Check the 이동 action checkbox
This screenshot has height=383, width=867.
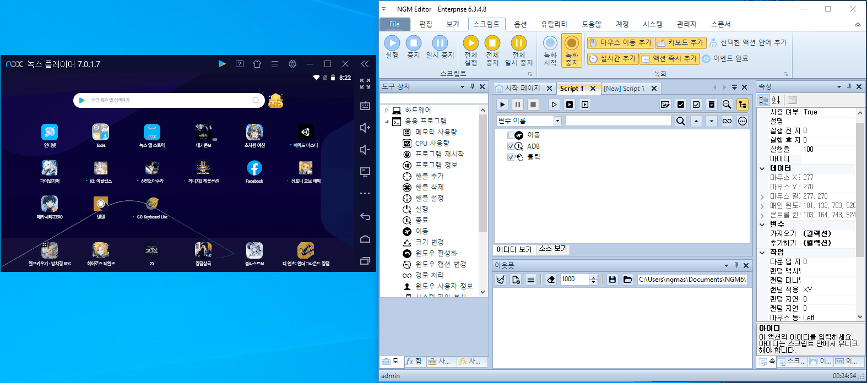point(511,135)
